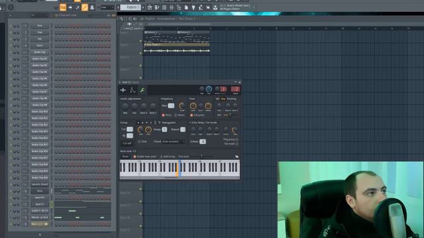
Task: Set arpeggiator direction to down arrow
Action: [x=147, y=123]
